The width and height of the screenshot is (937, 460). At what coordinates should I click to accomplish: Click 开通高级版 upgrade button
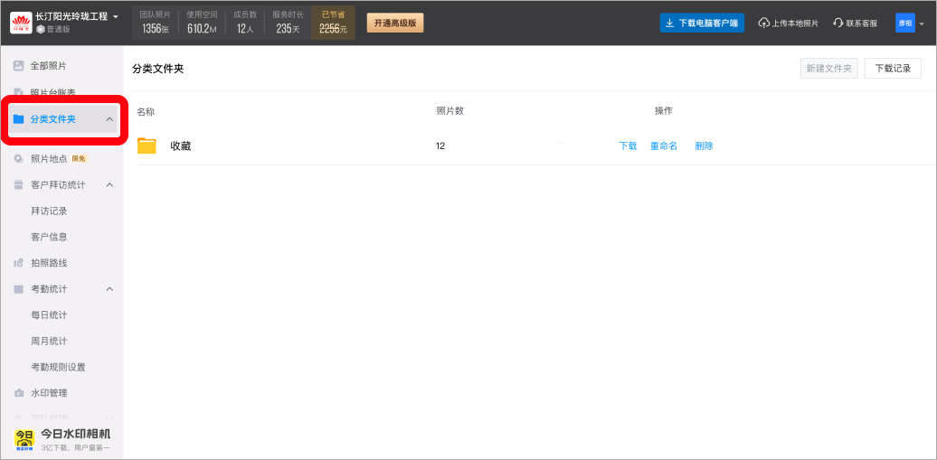pyautogui.click(x=395, y=23)
